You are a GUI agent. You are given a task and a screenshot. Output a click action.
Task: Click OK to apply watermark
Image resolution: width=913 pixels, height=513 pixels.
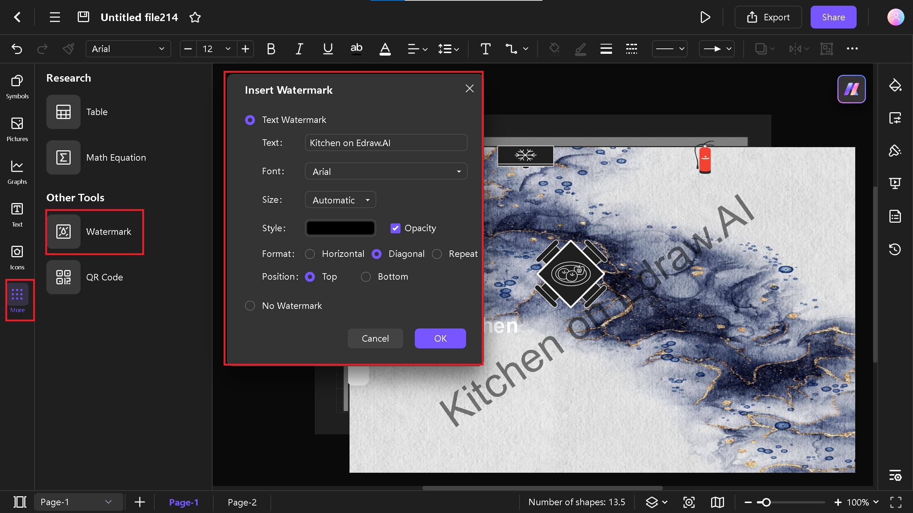[x=440, y=338]
